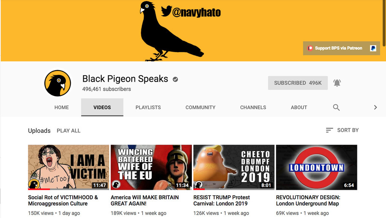
Task: Click the Black Pigeon Speaks channel avatar
Action: click(58, 83)
